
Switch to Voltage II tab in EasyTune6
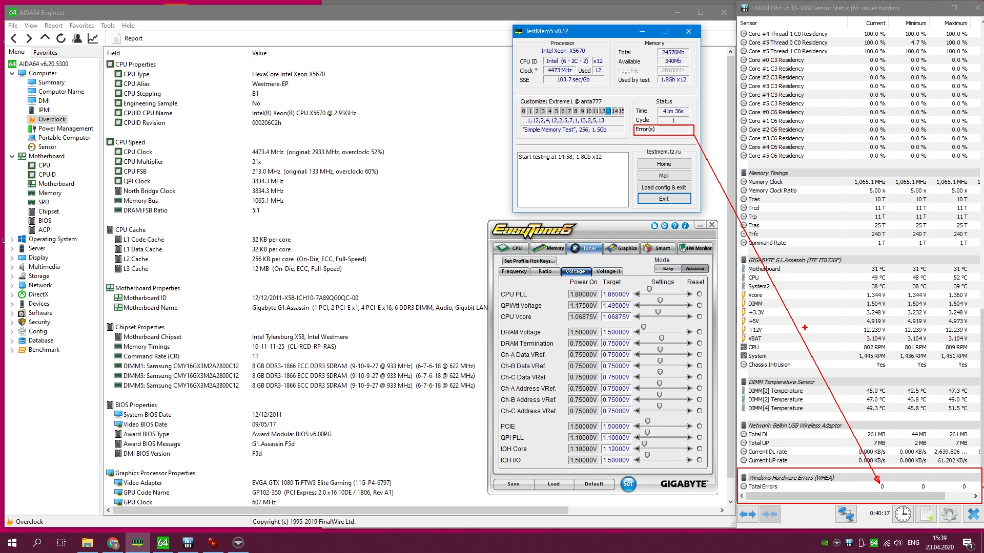608,271
